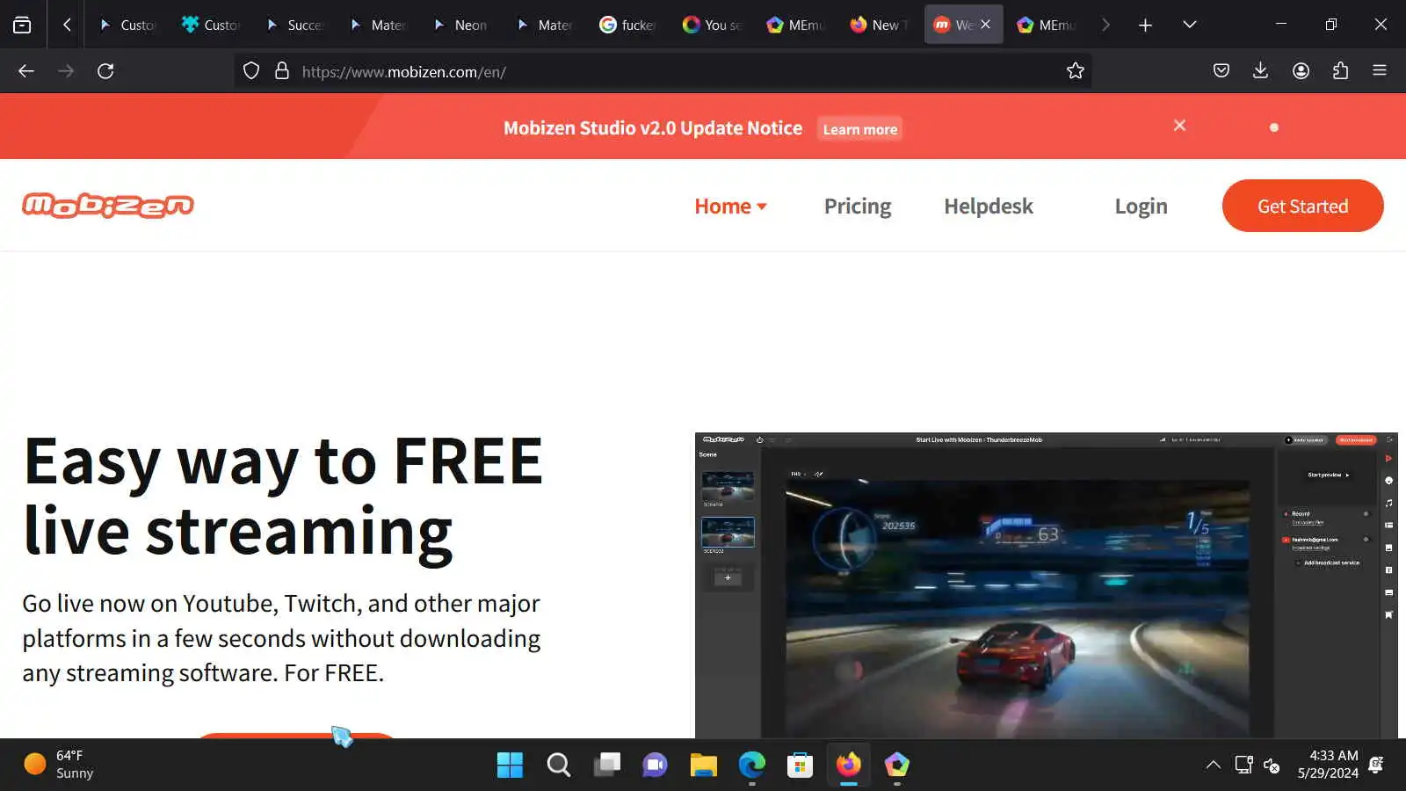Viewport: 1406px width, 791px height.
Task: Open the Firefox account menu
Action: (x=1301, y=71)
